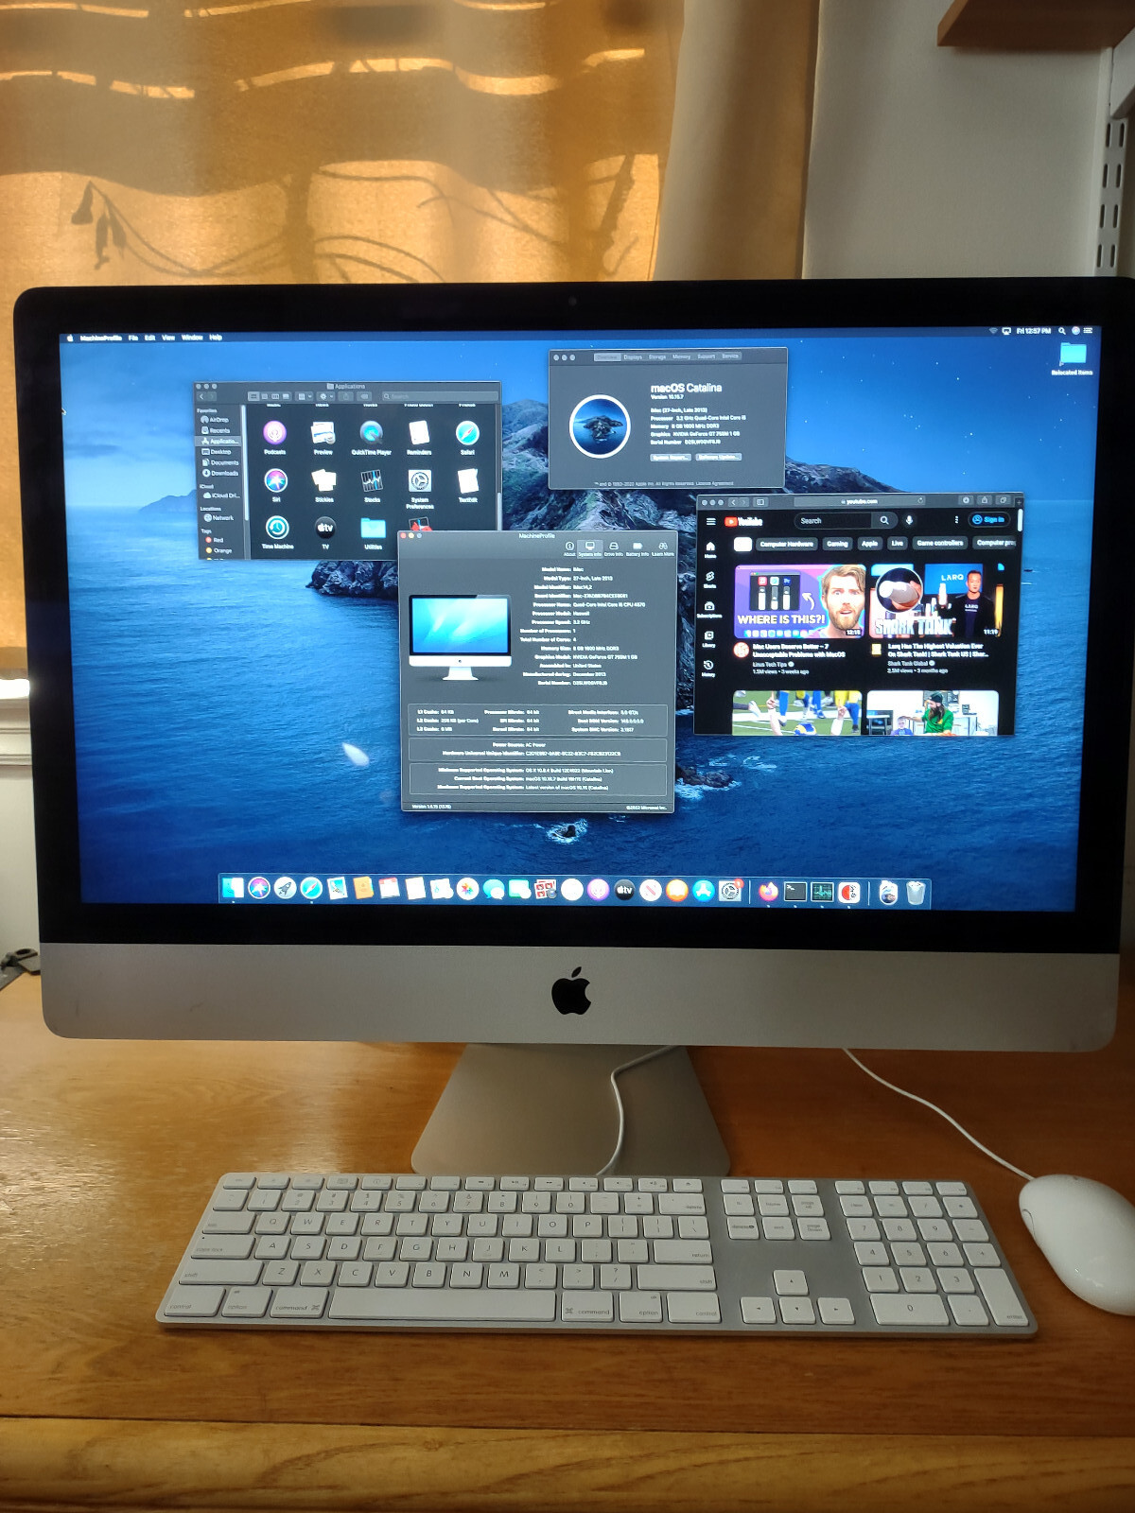Click Software Update button
The image size is (1135, 1513).
pos(718,457)
